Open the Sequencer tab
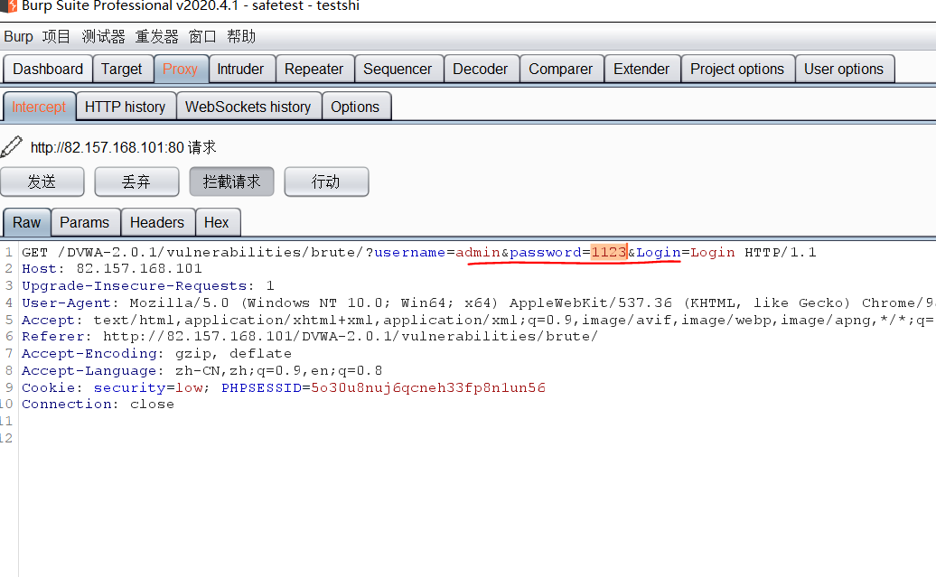The height and width of the screenshot is (577, 936). pyautogui.click(x=398, y=70)
